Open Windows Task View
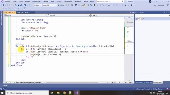Viewport: 170px width, 95px height. point(52,93)
